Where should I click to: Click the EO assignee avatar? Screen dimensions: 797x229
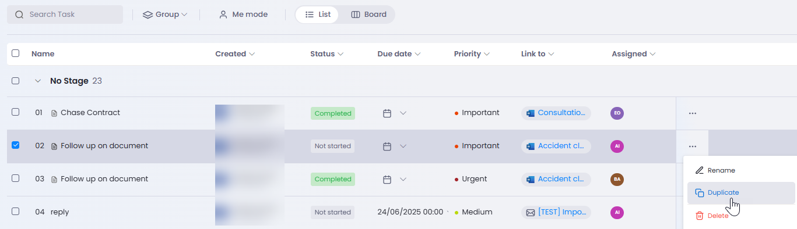(617, 113)
